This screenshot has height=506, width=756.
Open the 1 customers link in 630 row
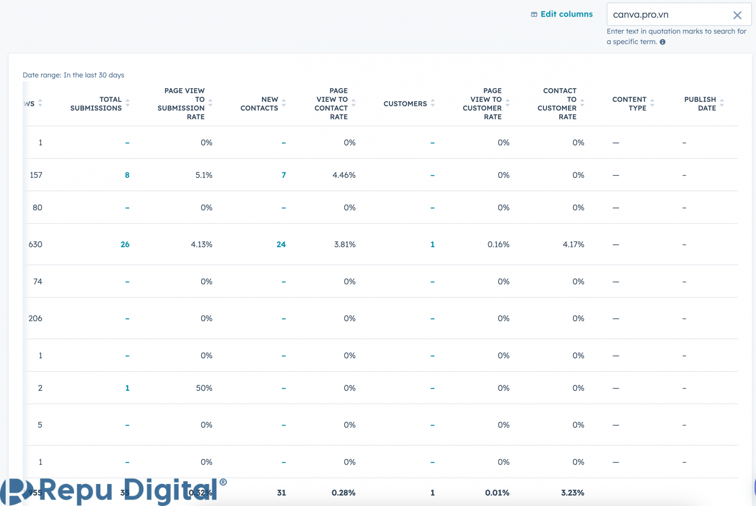[x=432, y=244]
